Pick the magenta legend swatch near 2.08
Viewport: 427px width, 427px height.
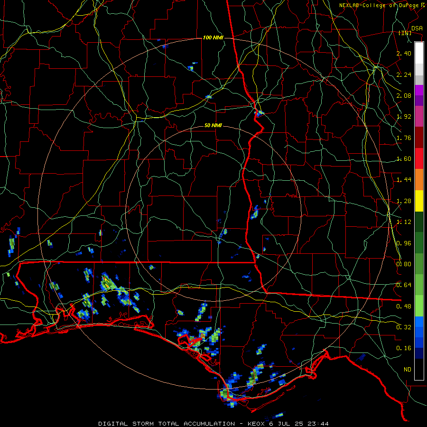[x=419, y=90]
